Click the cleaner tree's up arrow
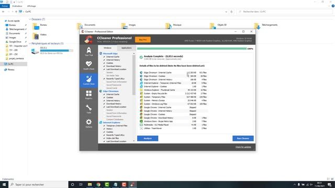The width and height of the screenshot is (335, 188). pos(134,53)
